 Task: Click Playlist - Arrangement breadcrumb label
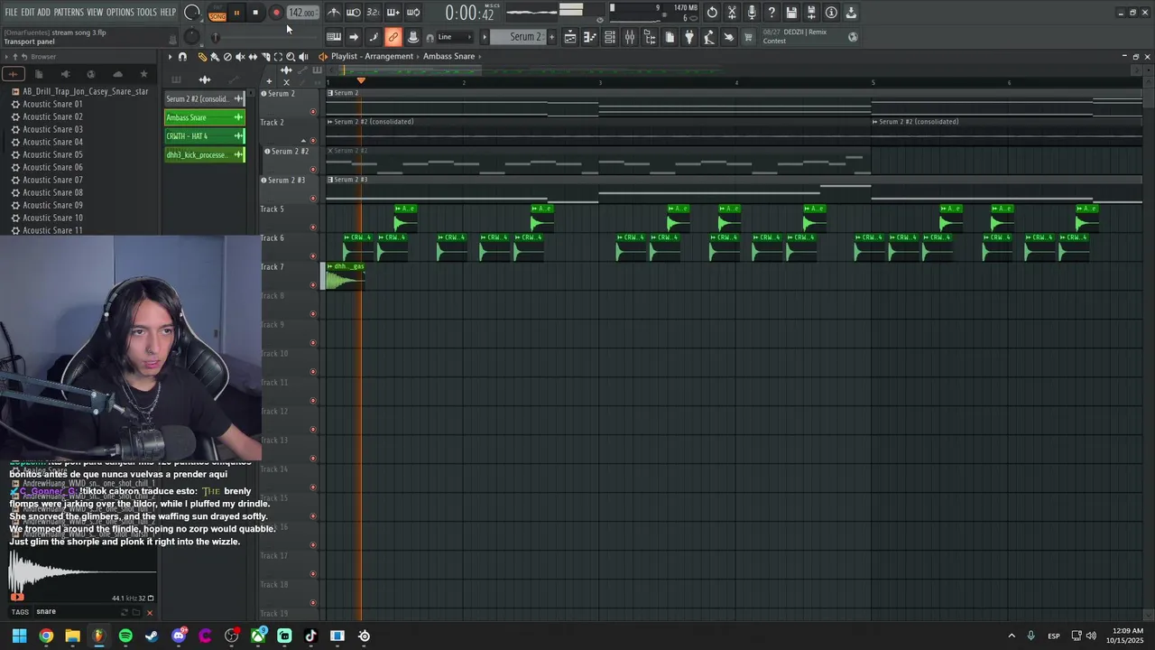click(372, 56)
